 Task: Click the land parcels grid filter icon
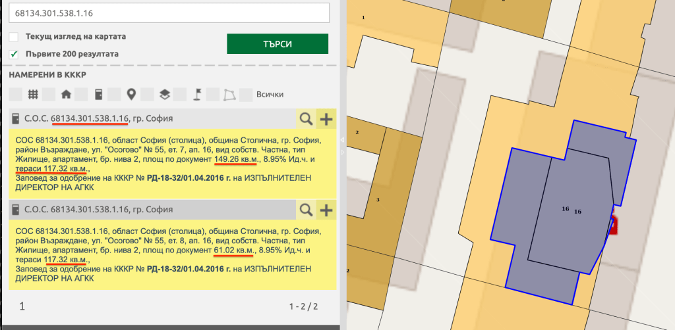coord(32,95)
